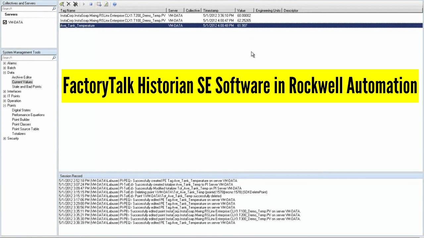
Task: Open help with the blue question icon
Action: tap(115, 4)
